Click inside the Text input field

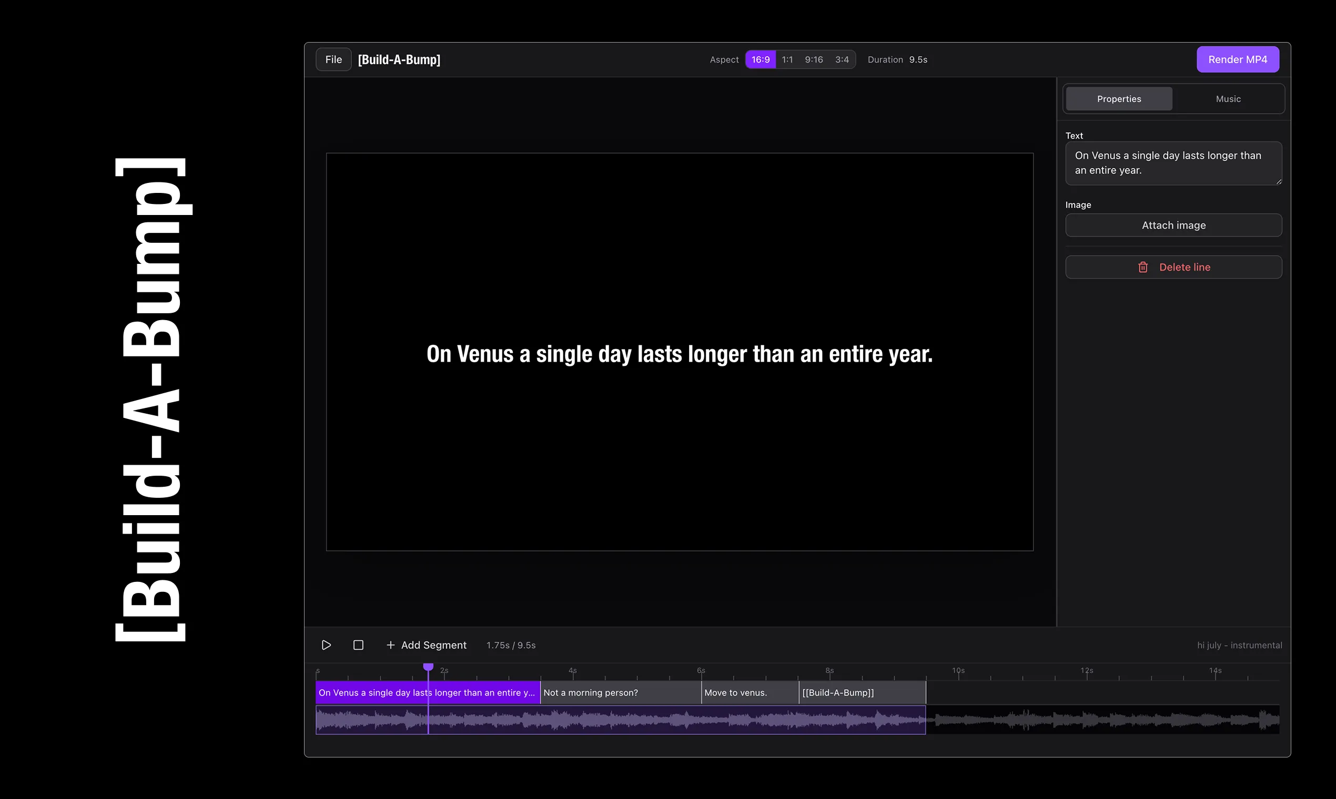tap(1173, 163)
